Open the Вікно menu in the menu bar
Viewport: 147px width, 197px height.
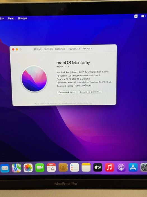(11, 18)
